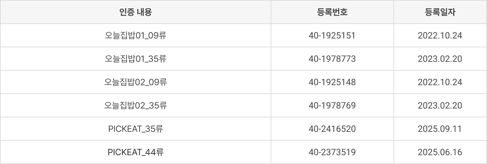Click registration number 40-2416520
487x164 pixels.
pyautogui.click(x=332, y=129)
